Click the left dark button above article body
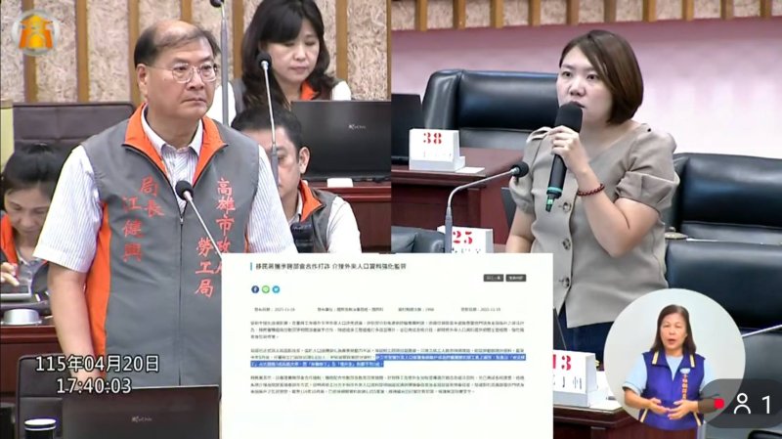This screenshot has width=782, height=439. click(x=494, y=278)
